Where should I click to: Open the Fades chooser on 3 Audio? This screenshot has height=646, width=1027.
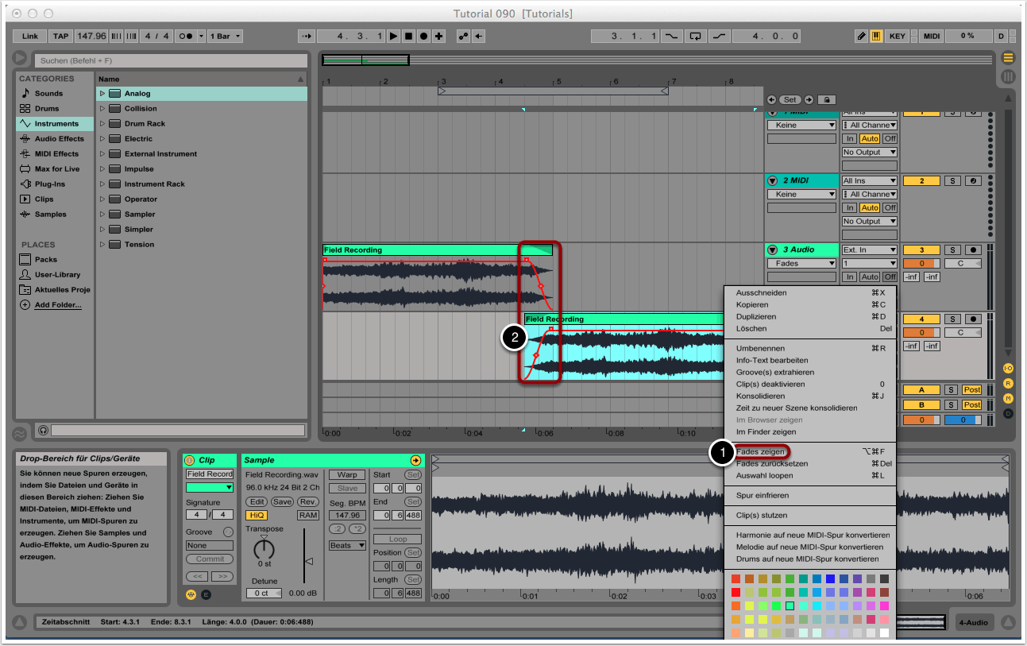coord(801,263)
